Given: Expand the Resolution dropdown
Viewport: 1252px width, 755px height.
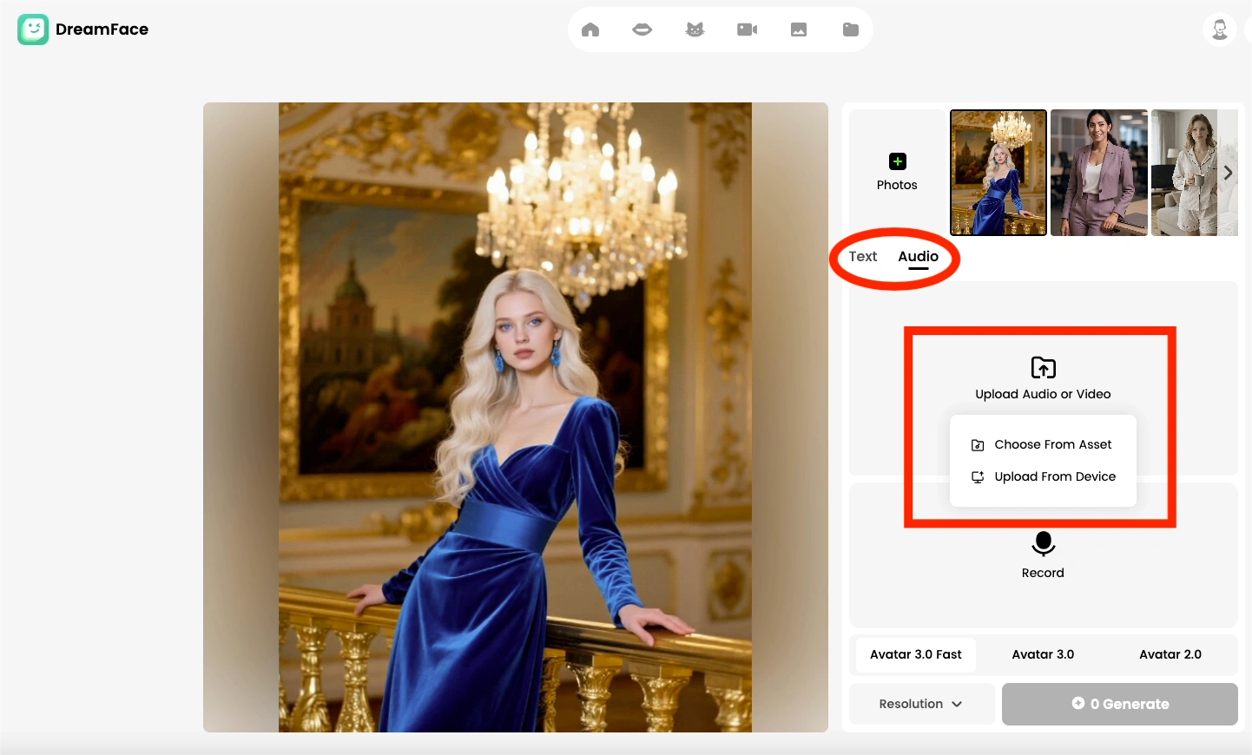Looking at the screenshot, I should 920,704.
